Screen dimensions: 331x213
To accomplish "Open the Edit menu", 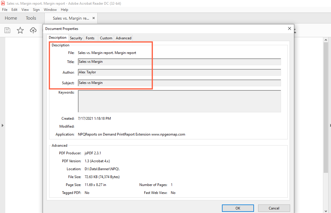I will point(14,10).
